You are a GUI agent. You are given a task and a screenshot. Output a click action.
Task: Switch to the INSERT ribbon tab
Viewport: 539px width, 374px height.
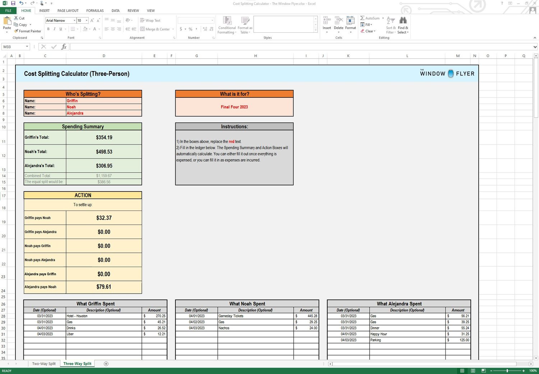click(45, 11)
